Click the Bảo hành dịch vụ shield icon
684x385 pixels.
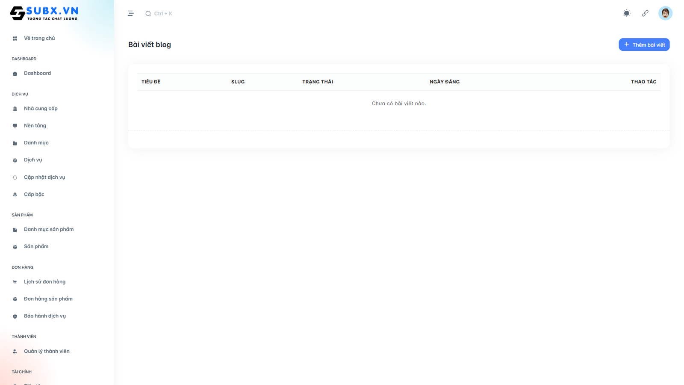15,317
